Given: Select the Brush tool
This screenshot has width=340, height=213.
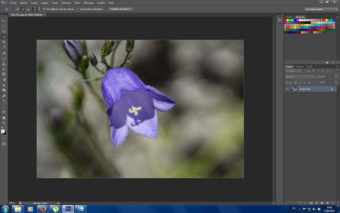Looking at the screenshot, I should click(4, 59).
